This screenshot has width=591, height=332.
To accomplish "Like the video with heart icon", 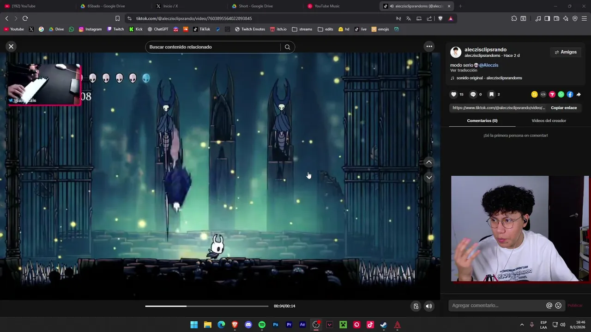I will tap(453, 95).
